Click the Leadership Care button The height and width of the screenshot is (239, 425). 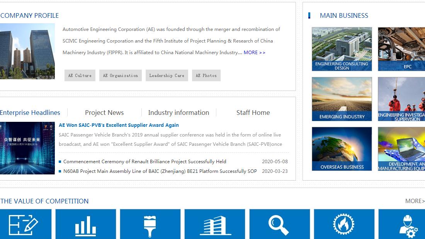coord(167,75)
